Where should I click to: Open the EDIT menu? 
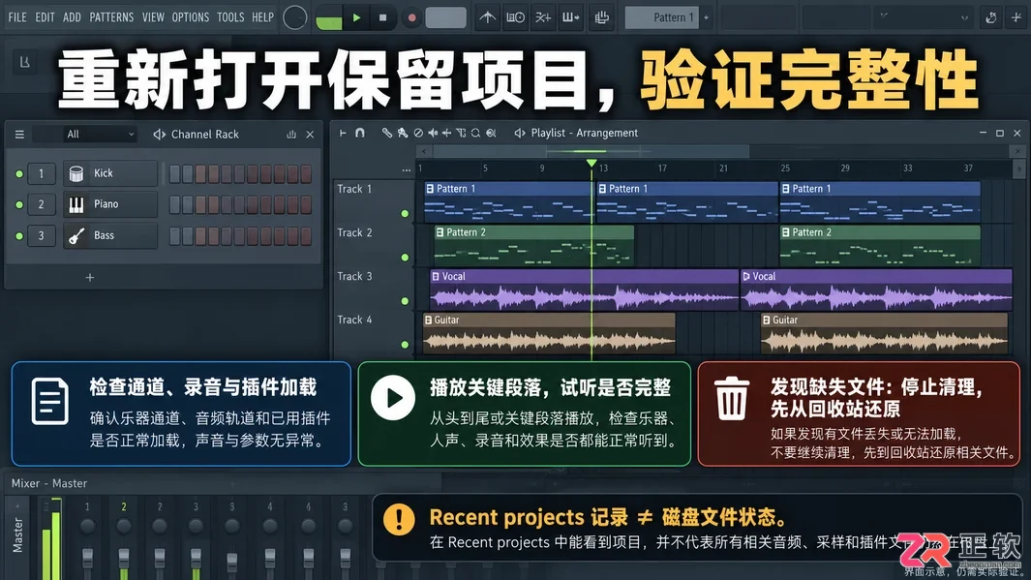[45, 17]
